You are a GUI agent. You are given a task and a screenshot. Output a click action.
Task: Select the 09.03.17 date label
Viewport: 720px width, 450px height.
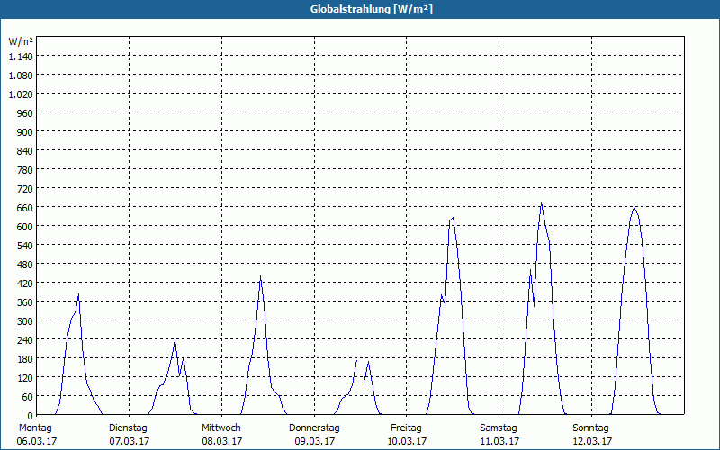click(x=315, y=441)
